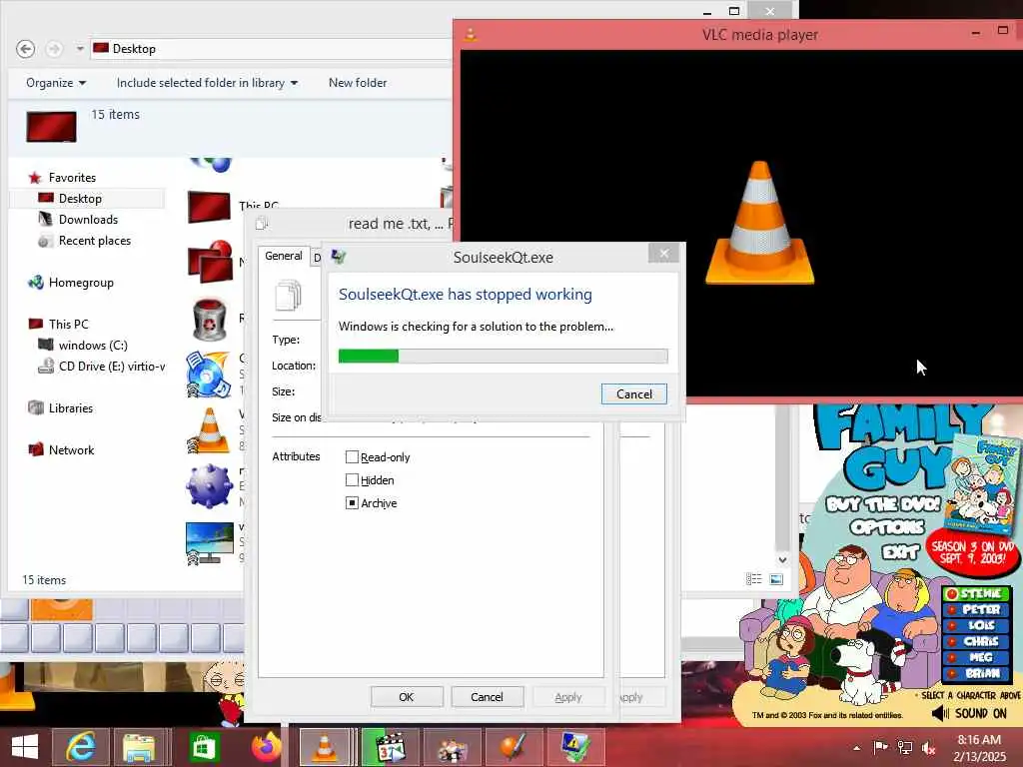This screenshot has width=1023, height=767.
Task: Select the red dual-monitor Network icon
Action: [210, 262]
